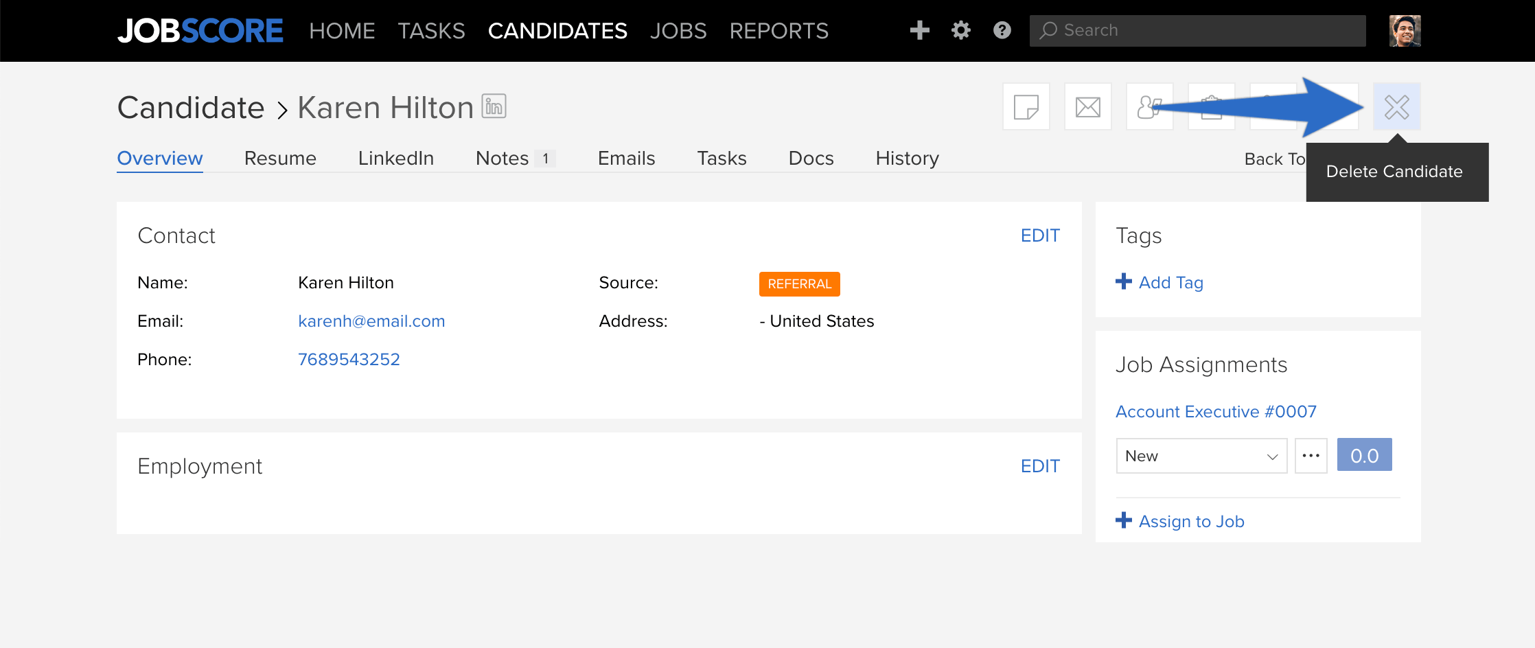This screenshot has height=648, width=1535.
Task: Click the user avatar photo
Action: click(1405, 31)
